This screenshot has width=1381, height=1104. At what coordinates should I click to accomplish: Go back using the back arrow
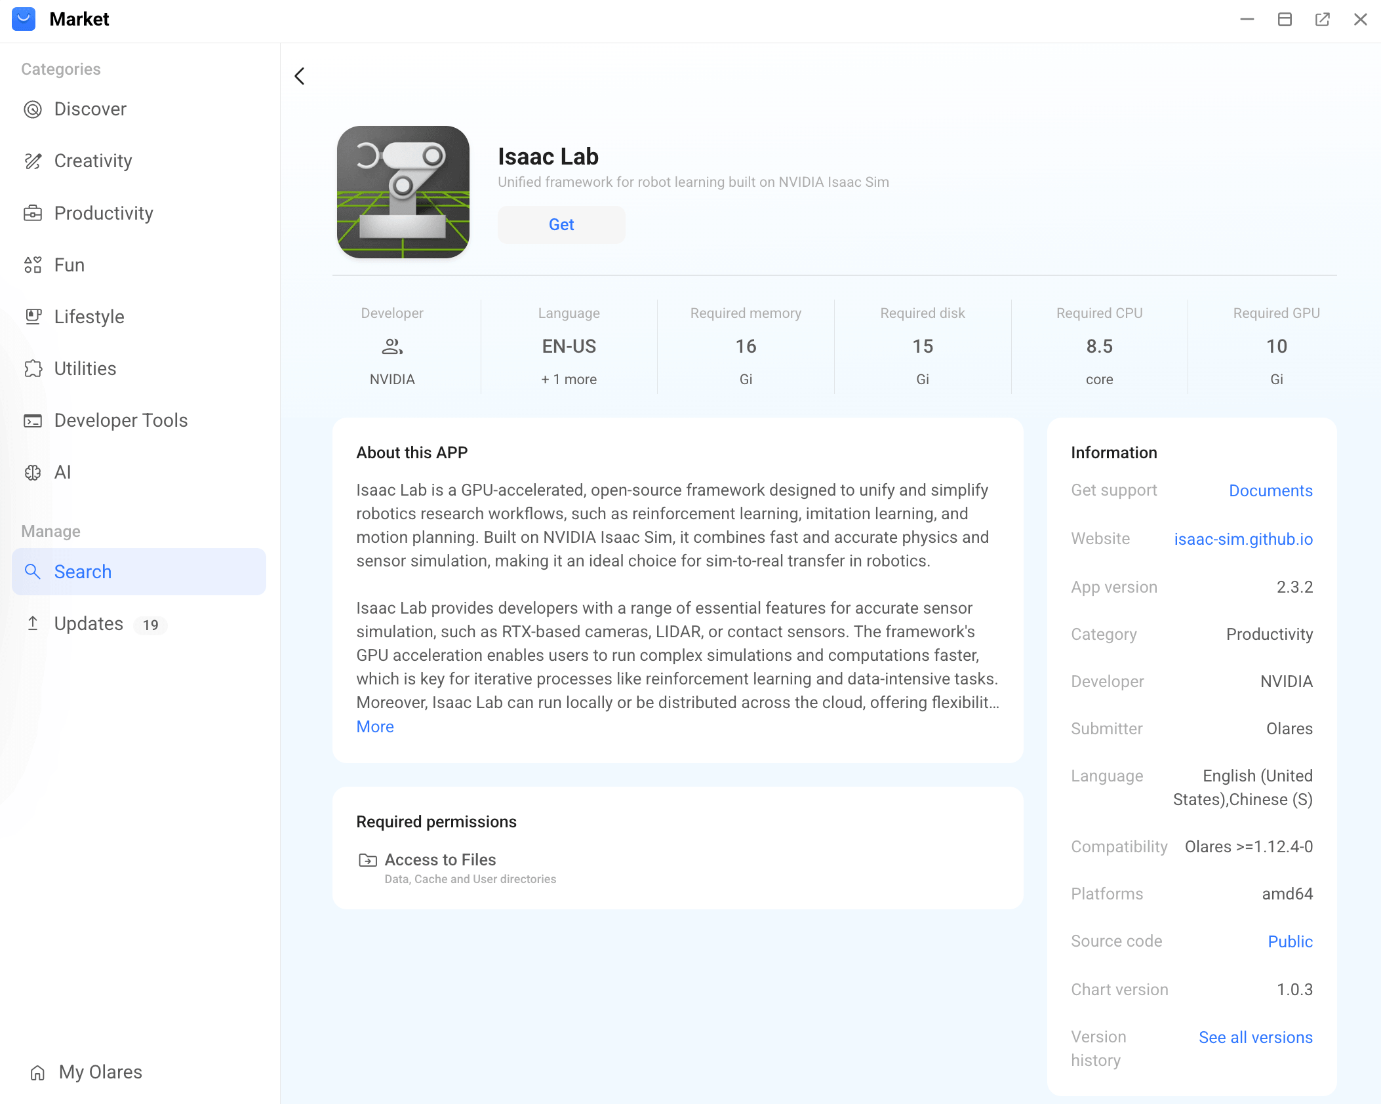point(300,76)
